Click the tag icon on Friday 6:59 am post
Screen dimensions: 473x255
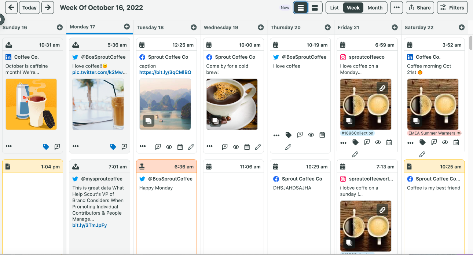click(x=355, y=142)
